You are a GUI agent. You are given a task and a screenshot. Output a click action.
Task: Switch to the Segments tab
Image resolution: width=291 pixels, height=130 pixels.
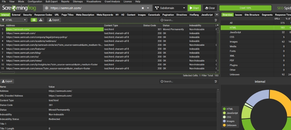coord(267,15)
